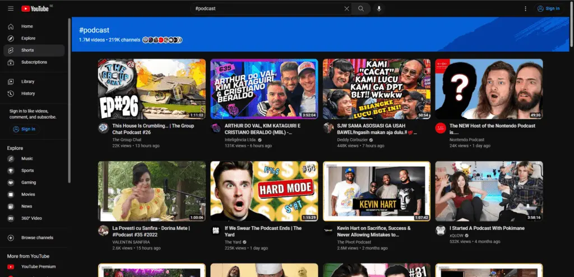574x277 pixels.
Task: Click the Browse channels plus icon
Action: pyautogui.click(x=11, y=237)
